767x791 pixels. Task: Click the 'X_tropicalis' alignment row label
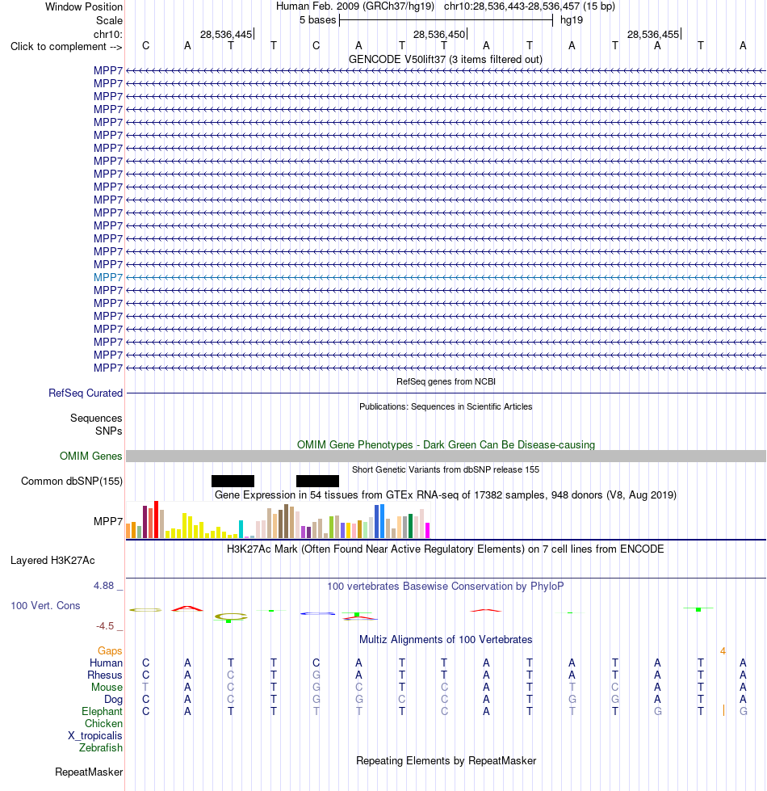pyautogui.click(x=95, y=735)
